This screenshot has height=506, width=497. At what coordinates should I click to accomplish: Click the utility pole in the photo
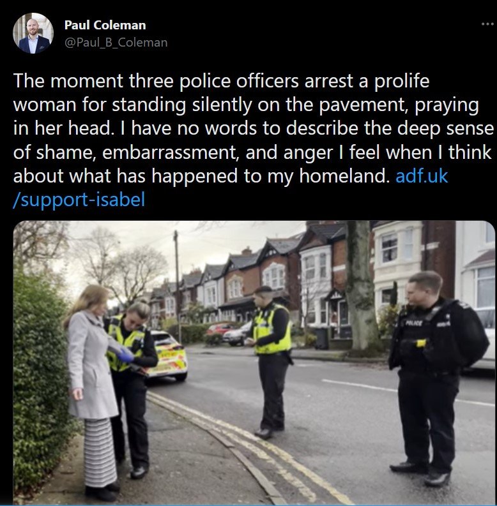coord(177,286)
